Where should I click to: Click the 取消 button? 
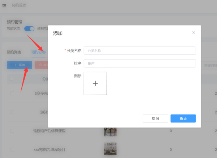(155, 118)
